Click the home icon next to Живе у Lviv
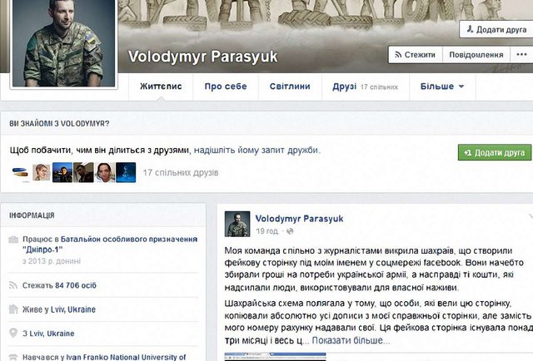533x361 pixels. [x=13, y=309]
